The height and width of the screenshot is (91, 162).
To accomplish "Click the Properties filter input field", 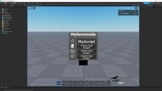I will (x=151, y=7).
